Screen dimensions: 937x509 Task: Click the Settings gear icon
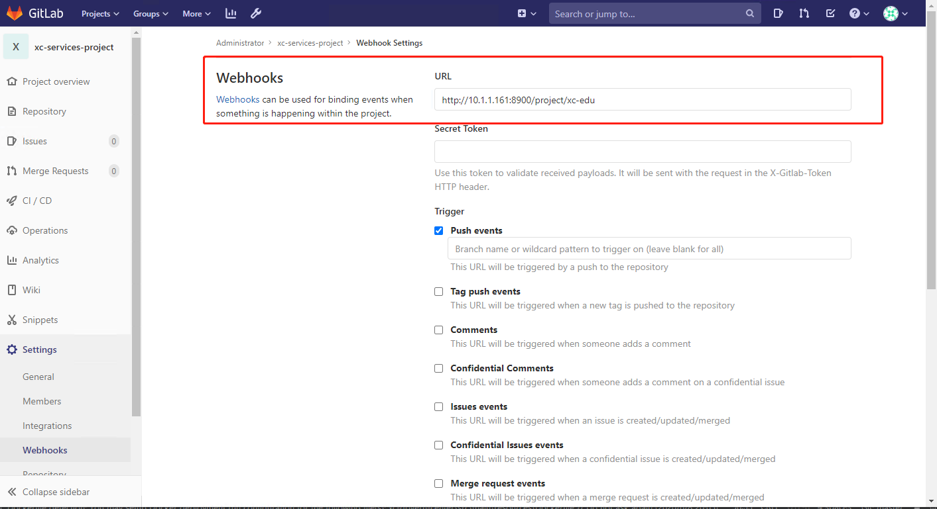[x=11, y=349]
